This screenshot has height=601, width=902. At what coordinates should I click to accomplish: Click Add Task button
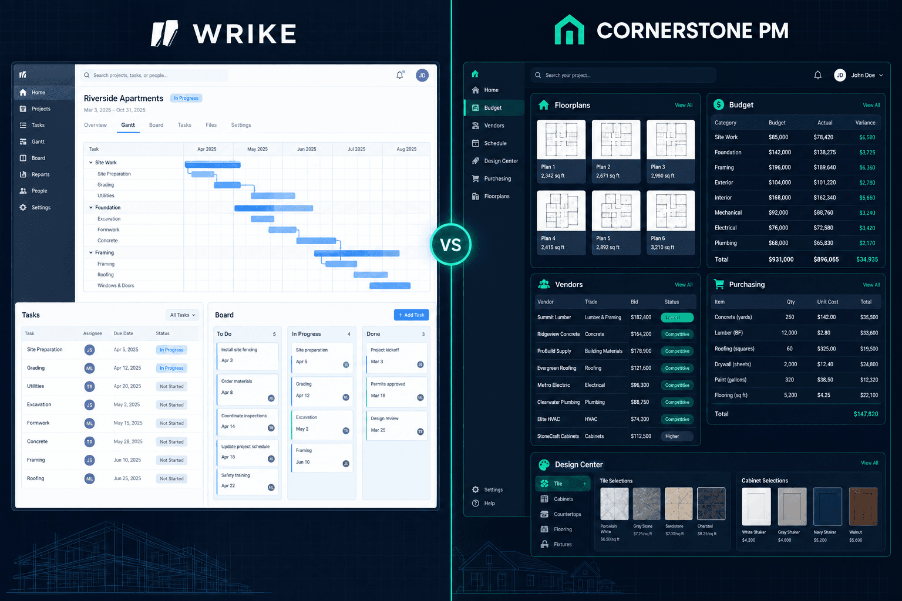point(412,315)
